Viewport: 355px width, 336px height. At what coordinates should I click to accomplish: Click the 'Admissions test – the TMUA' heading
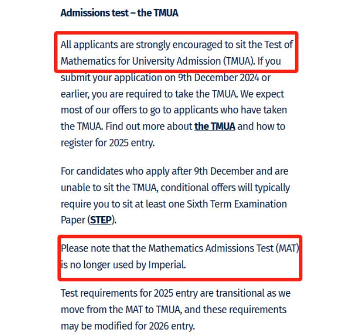coord(119,13)
